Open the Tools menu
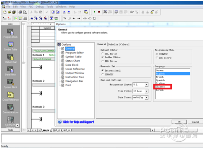The width and height of the screenshot is (204, 149). click(50, 7)
